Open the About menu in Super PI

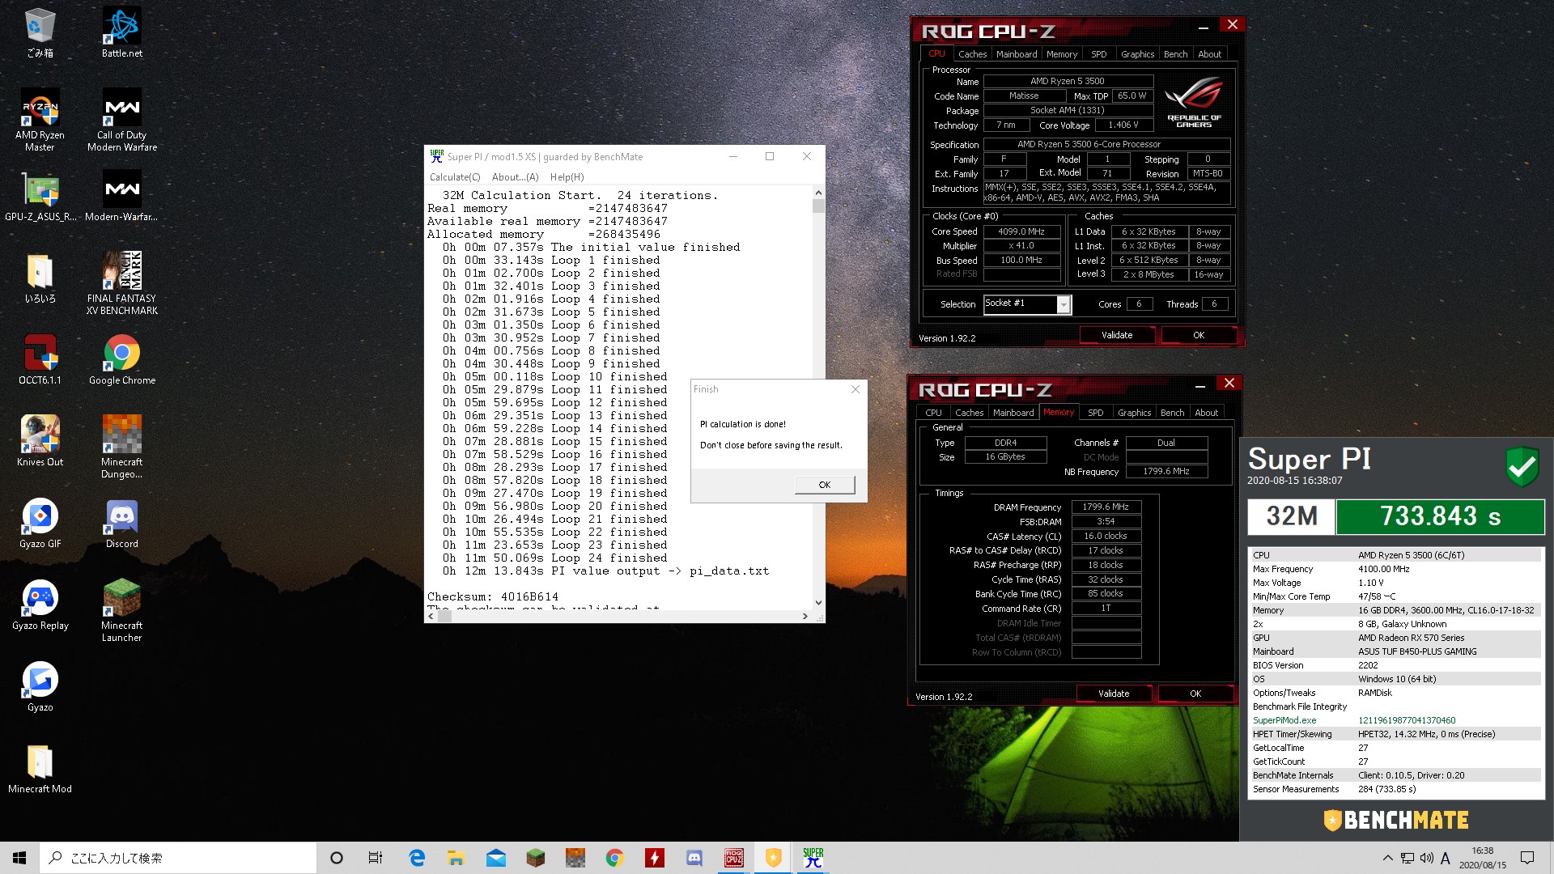[x=515, y=177]
